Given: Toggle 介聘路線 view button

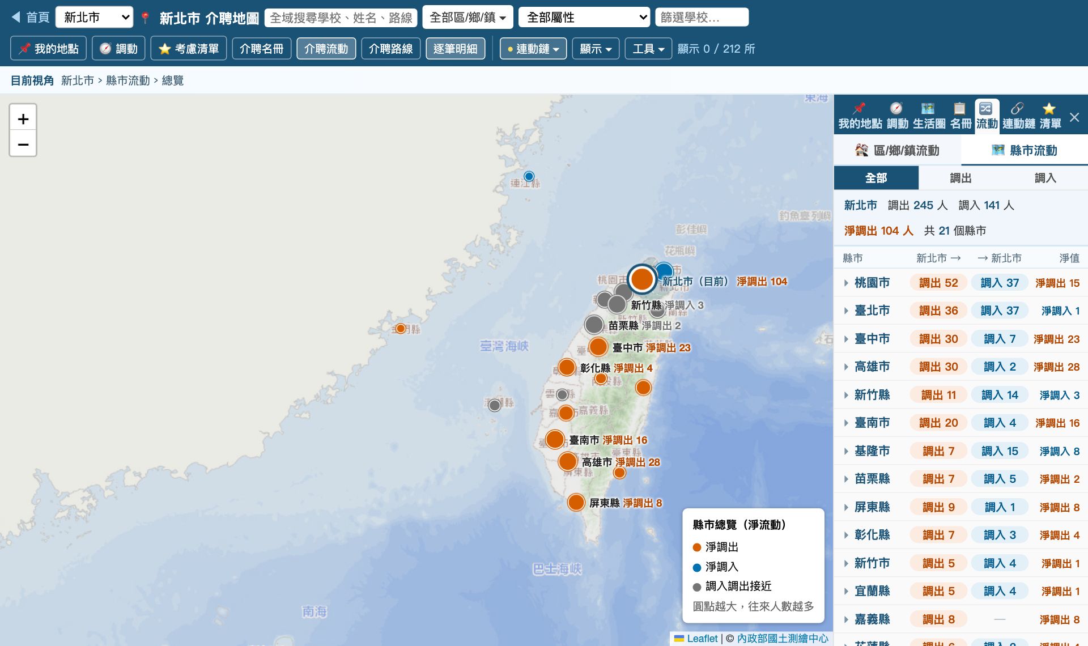Looking at the screenshot, I should (391, 49).
